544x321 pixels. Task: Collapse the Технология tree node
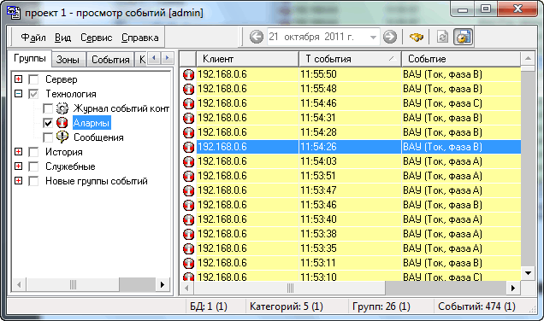[18, 94]
